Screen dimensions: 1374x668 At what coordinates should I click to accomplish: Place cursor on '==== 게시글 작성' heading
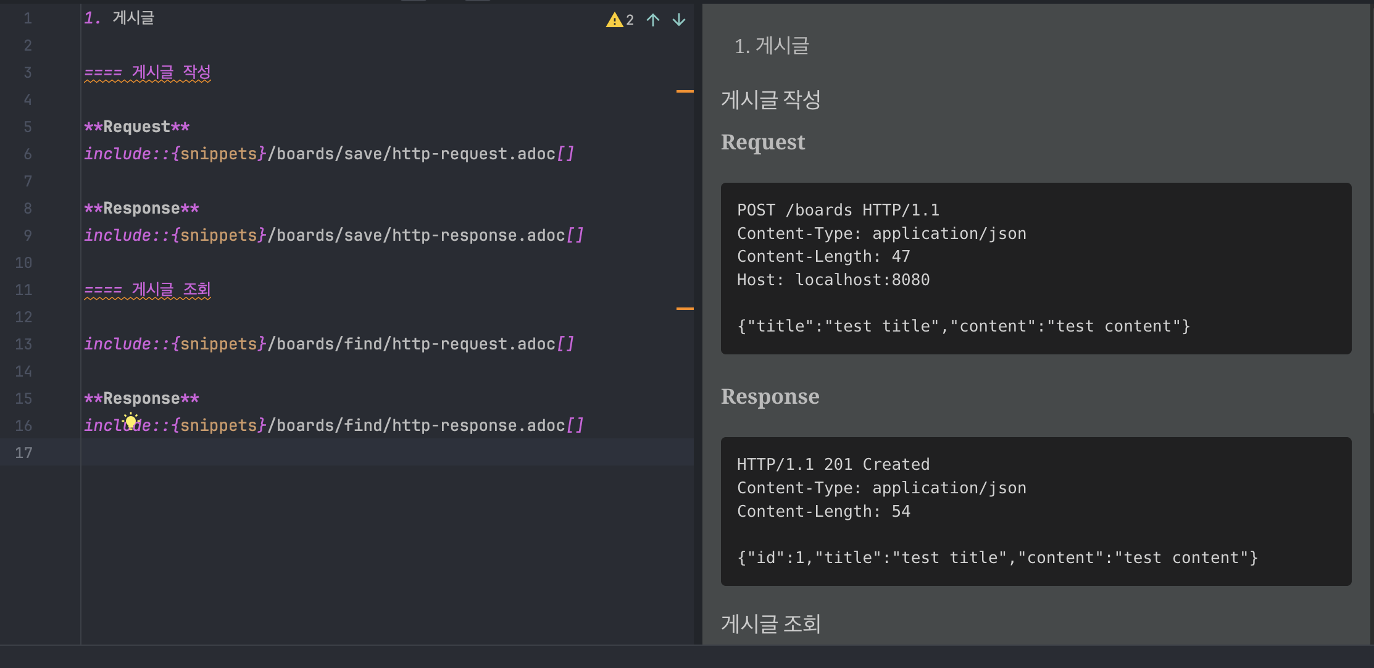[x=148, y=72]
